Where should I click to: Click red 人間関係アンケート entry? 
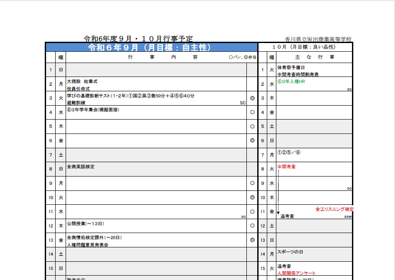296,273
